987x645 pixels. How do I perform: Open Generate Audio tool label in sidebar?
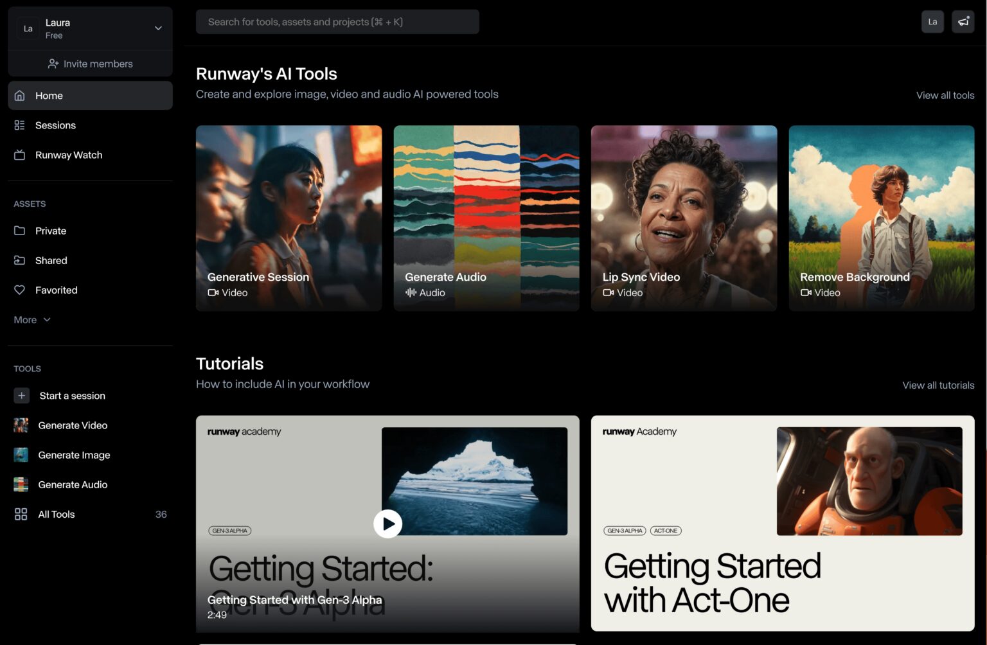[73, 484]
